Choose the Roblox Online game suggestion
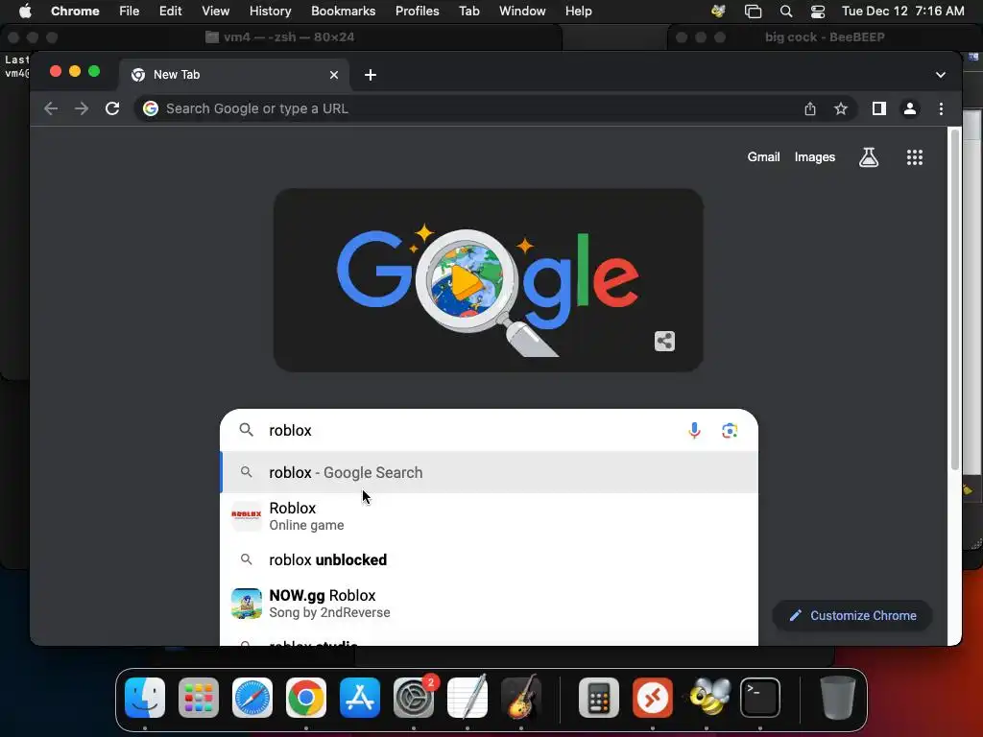983x737 pixels. pos(489,516)
